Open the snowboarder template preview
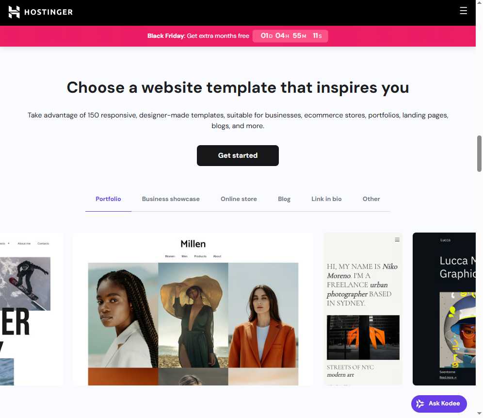483x418 pixels. [x=31, y=309]
